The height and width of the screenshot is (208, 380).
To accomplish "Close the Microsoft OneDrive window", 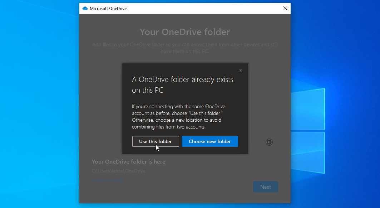I will pyautogui.click(x=285, y=8).
